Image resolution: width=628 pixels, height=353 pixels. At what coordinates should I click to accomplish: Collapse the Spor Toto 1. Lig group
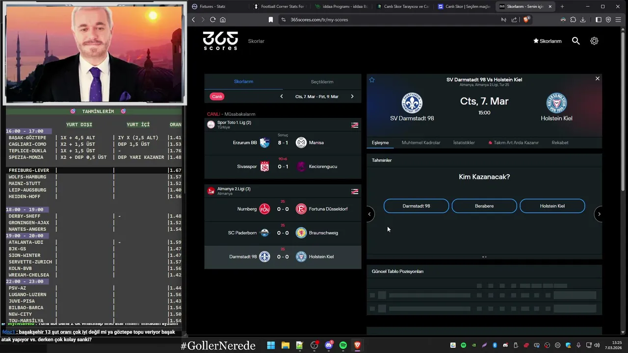[283, 125]
